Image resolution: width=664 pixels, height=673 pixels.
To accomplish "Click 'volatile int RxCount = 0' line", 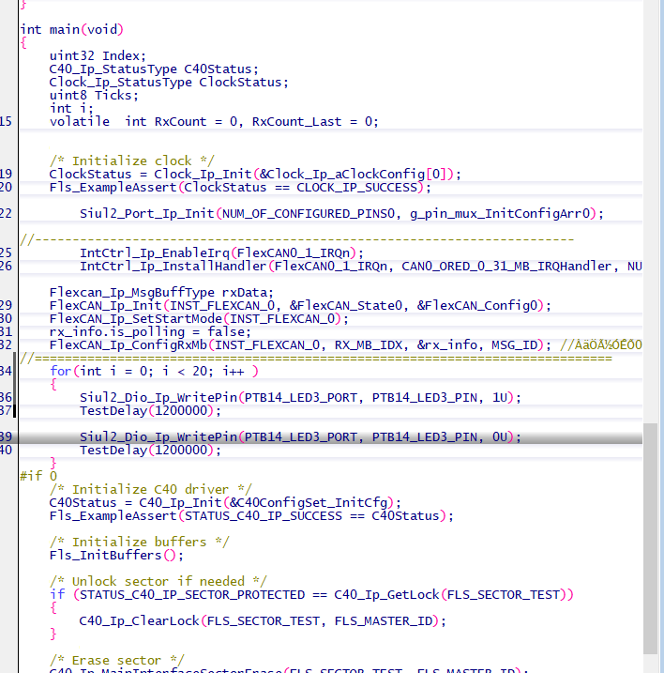I will (x=214, y=121).
